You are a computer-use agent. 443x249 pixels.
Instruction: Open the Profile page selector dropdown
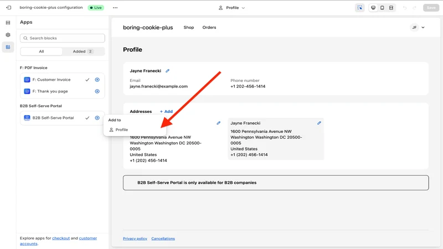[x=232, y=8]
